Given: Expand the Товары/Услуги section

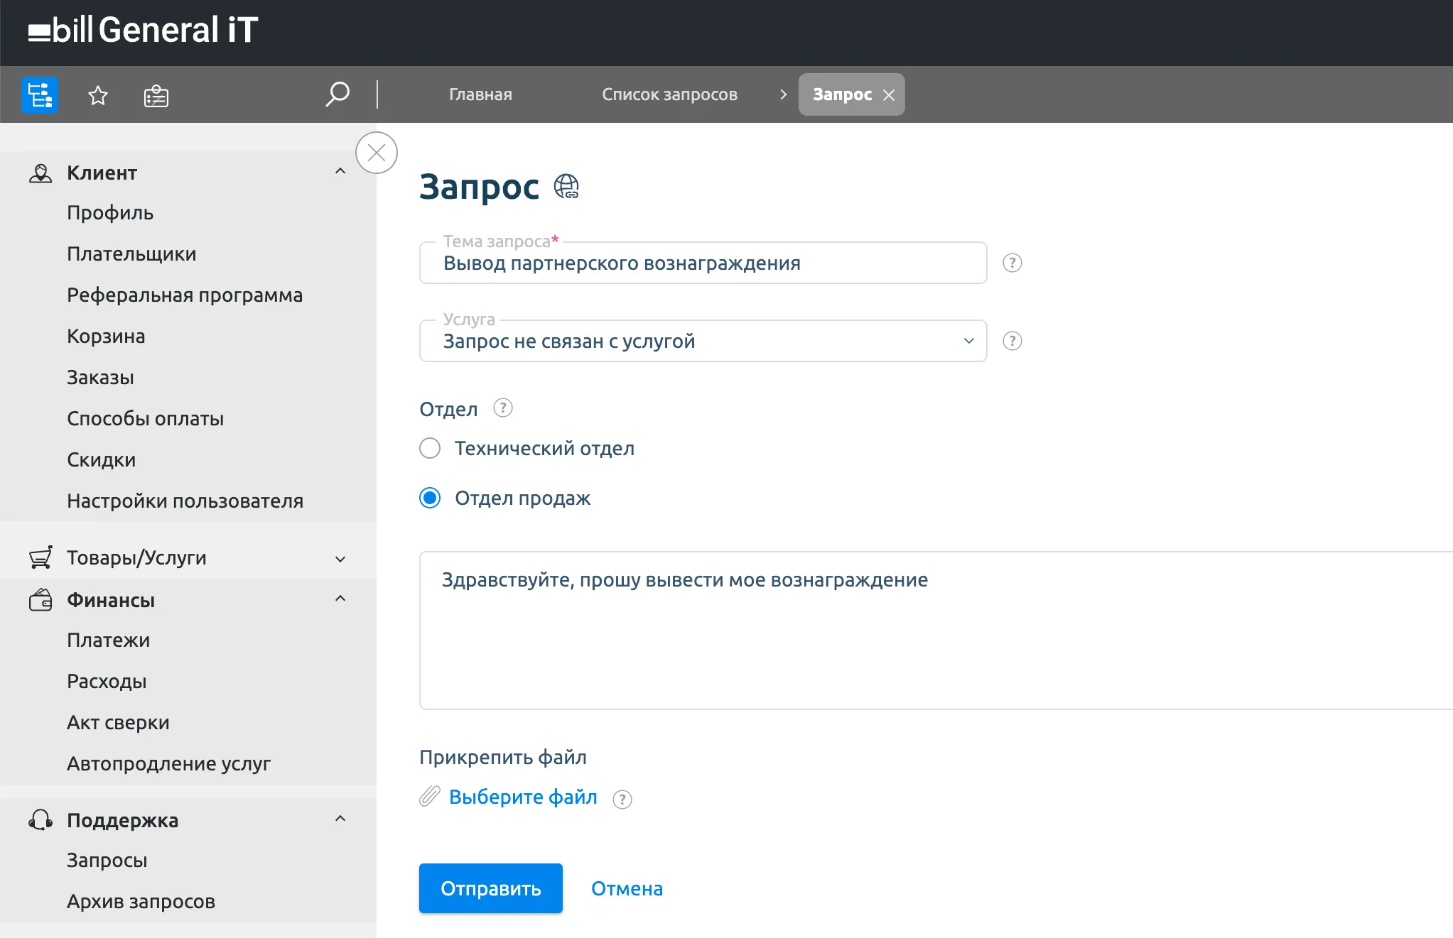Looking at the screenshot, I should coord(340,559).
